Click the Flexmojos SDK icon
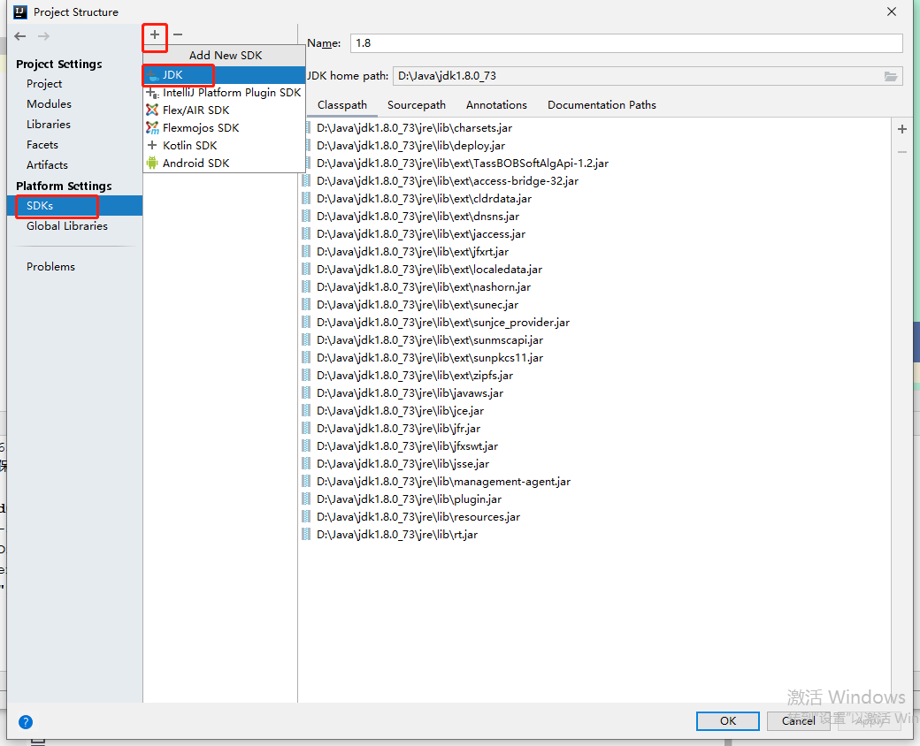The image size is (920, 746). [152, 127]
